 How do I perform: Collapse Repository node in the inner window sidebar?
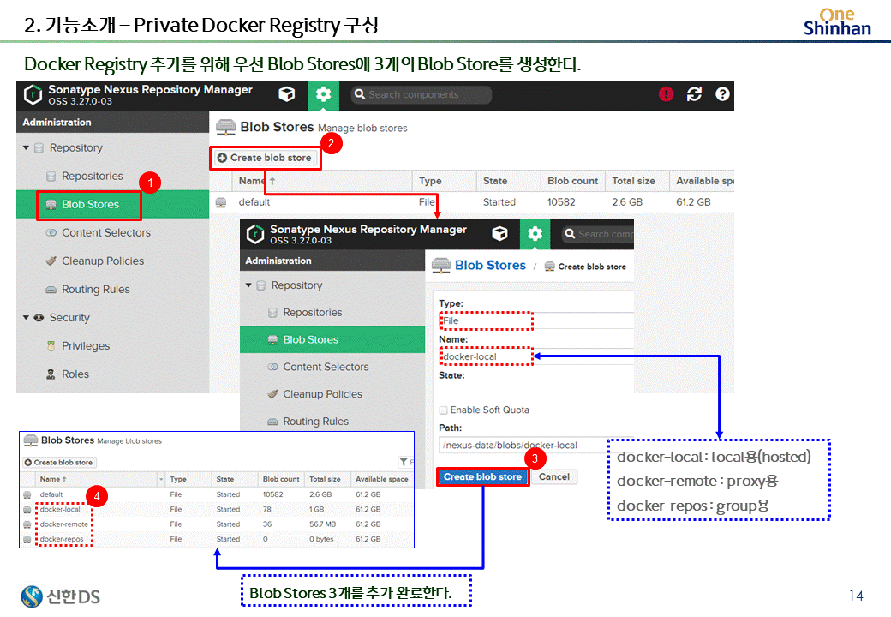[x=248, y=285]
